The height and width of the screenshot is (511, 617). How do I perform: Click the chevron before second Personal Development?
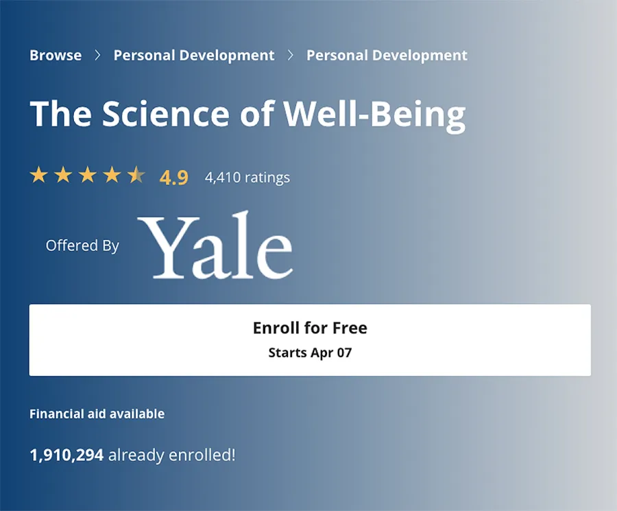point(291,55)
